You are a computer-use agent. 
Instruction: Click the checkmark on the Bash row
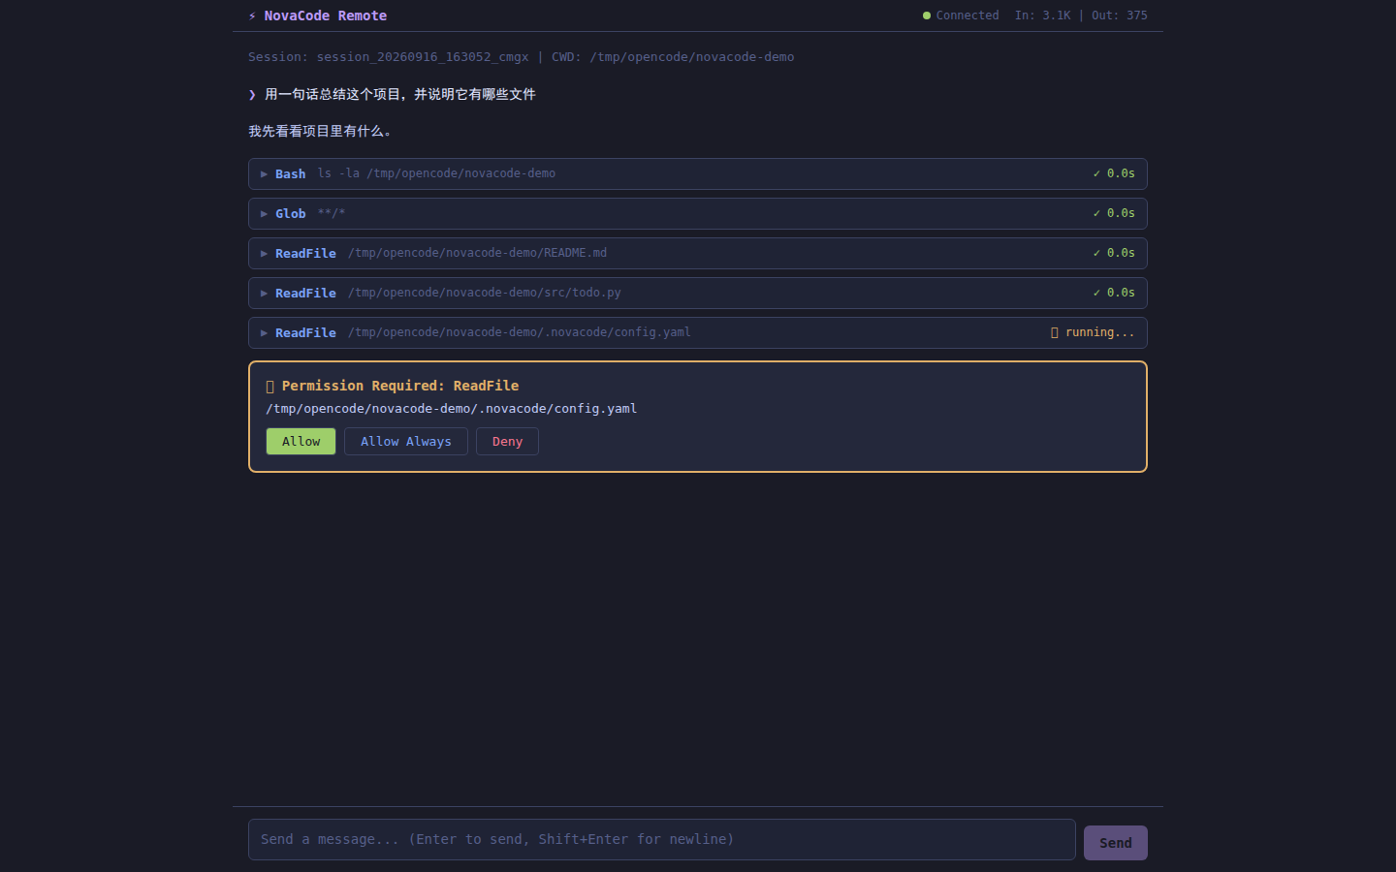(1096, 173)
